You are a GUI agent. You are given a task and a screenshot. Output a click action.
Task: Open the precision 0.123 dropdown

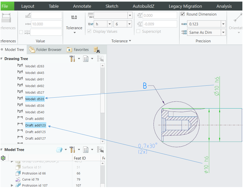[x=223, y=24]
